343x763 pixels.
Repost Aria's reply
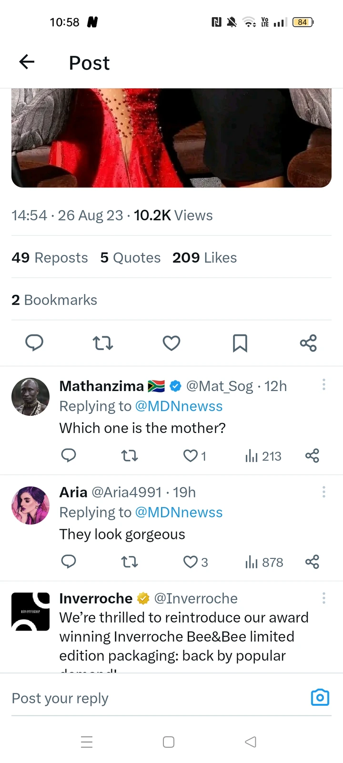click(130, 562)
